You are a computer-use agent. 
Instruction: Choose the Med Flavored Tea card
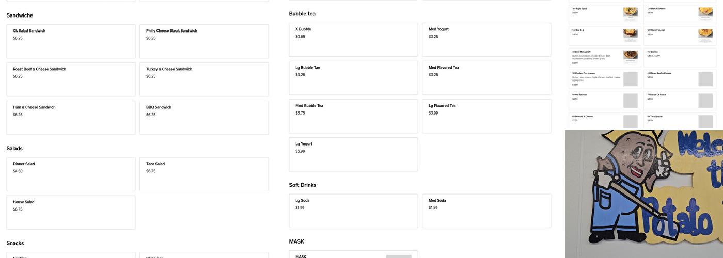(x=486, y=78)
